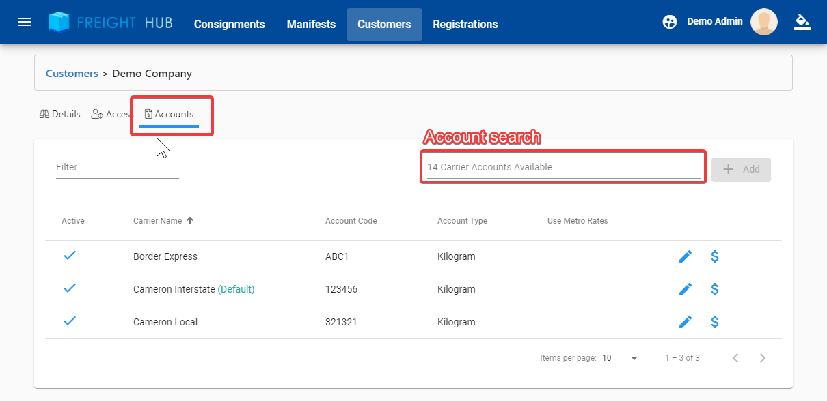Select the Customers menu item

point(384,24)
